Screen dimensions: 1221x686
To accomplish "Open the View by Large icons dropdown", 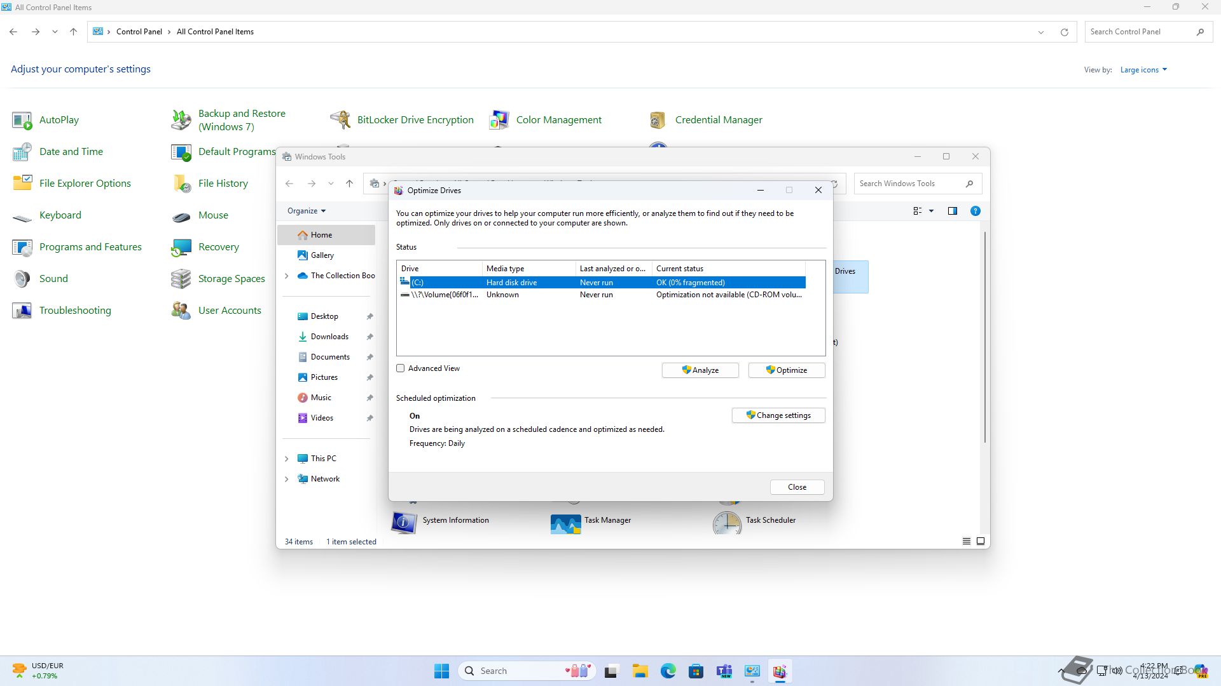I will click(x=1143, y=70).
